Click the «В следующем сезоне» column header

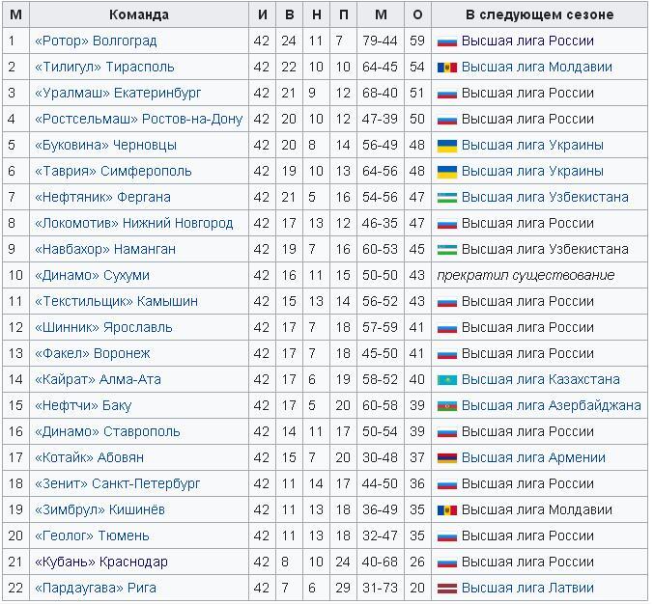[539, 14]
